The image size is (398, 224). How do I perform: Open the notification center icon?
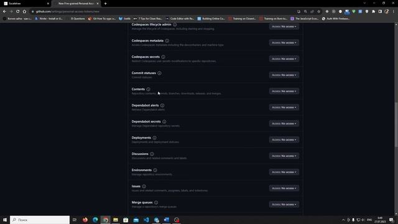point(391,220)
